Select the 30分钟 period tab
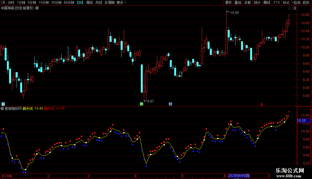This screenshot has height=179, width=312. (56, 2)
